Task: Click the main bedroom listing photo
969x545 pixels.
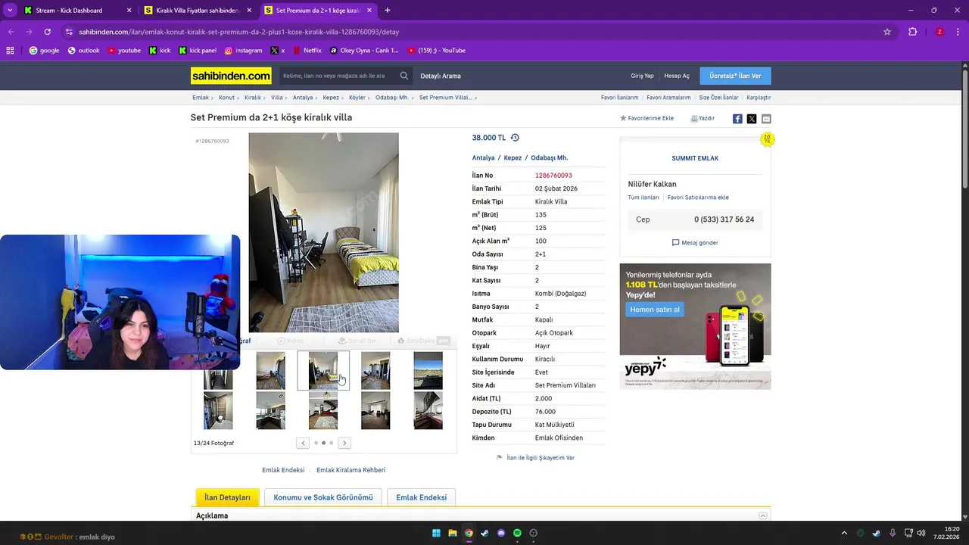Action: pyautogui.click(x=323, y=232)
